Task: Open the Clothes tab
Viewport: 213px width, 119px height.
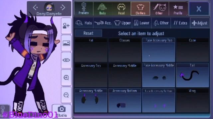Action: [140, 9]
